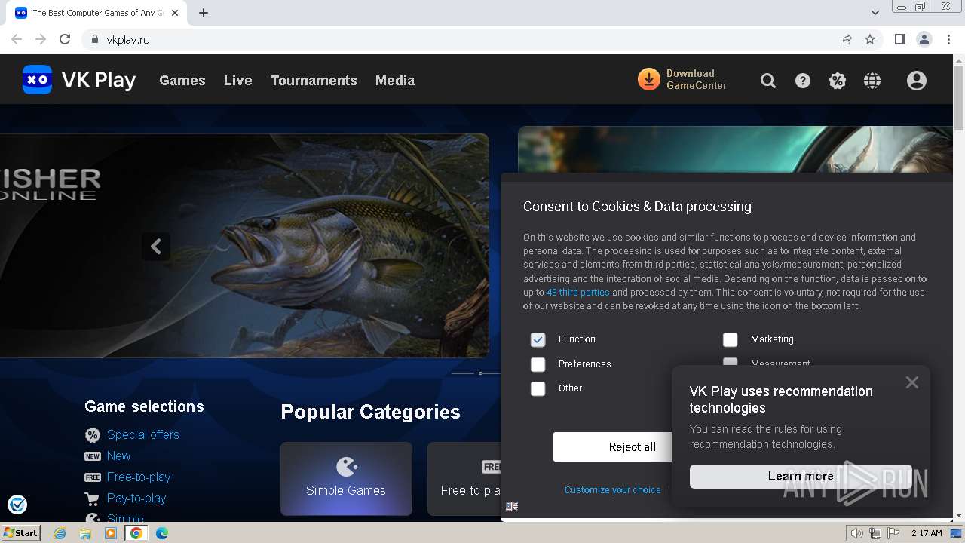Open File Explorer from the taskbar
965x543 pixels.
(85, 533)
